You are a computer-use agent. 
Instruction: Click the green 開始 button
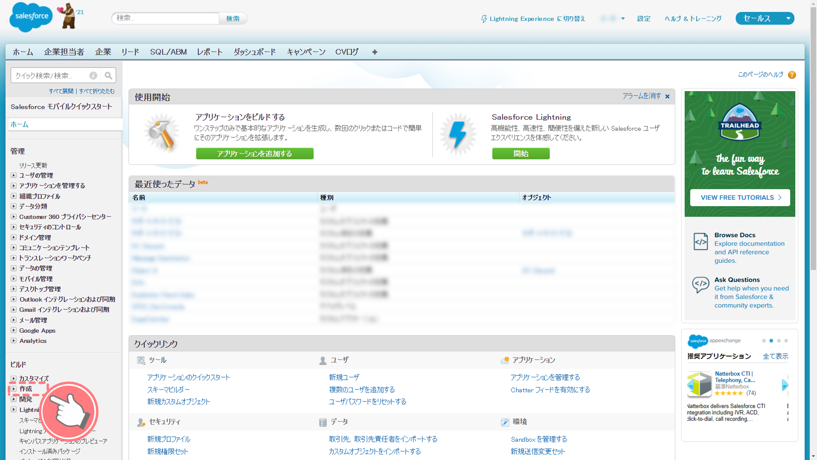[521, 154]
